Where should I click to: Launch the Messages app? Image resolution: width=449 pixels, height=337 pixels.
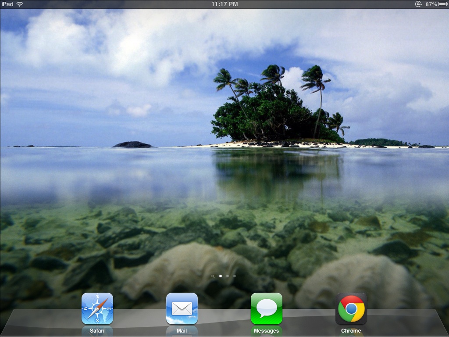(266, 308)
